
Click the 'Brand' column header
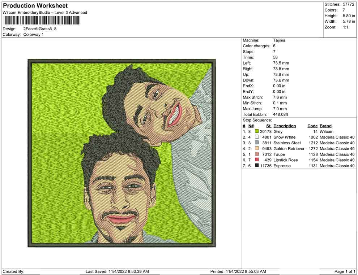pyautogui.click(x=325, y=126)
